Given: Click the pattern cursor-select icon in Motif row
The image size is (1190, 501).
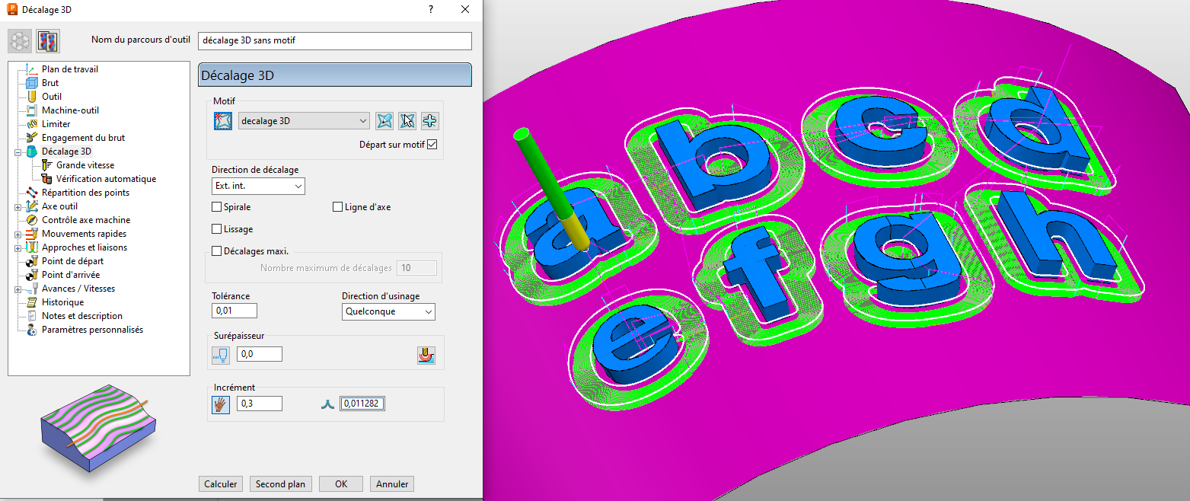Looking at the screenshot, I should click(407, 120).
